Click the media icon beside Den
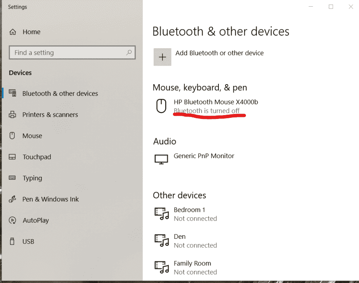Image resolution: width=359 pixels, height=283 pixels. (162, 241)
